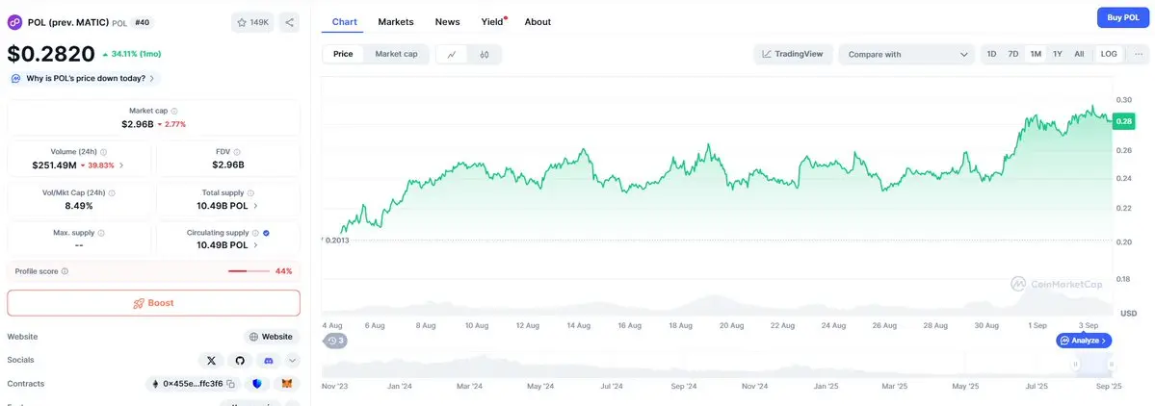The width and height of the screenshot is (1155, 406).
Task: Click the range navigator mini chart
Action: pyautogui.click(x=717, y=364)
